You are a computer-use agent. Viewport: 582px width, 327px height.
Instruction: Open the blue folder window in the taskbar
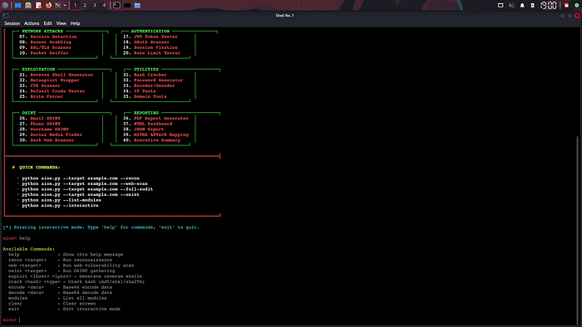click(x=137, y=5)
